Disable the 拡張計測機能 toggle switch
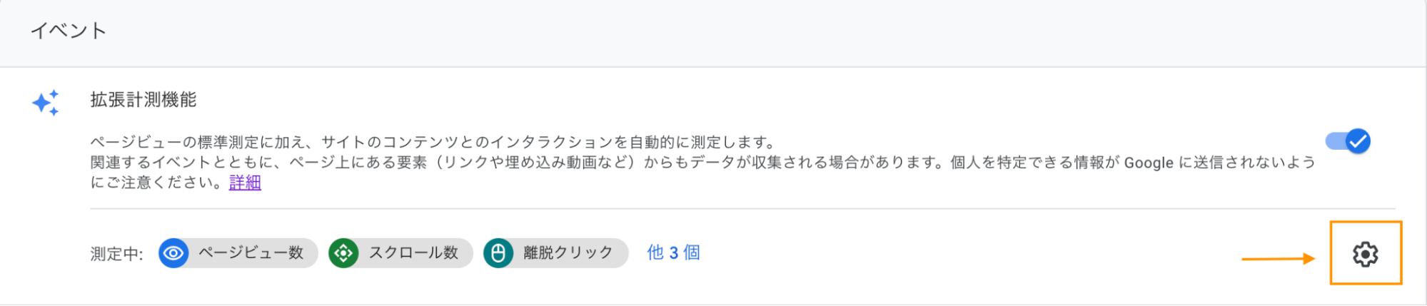 click(1348, 141)
